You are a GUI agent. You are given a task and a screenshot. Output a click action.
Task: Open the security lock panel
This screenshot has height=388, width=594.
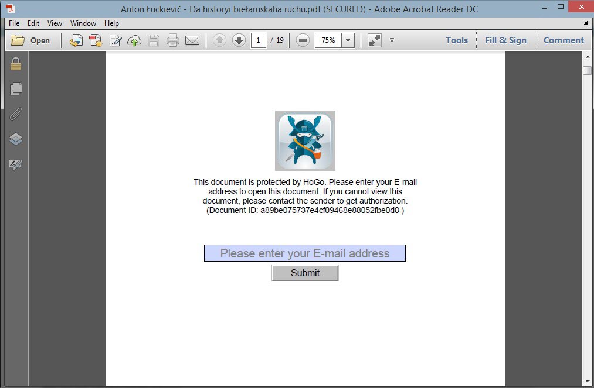pos(15,64)
